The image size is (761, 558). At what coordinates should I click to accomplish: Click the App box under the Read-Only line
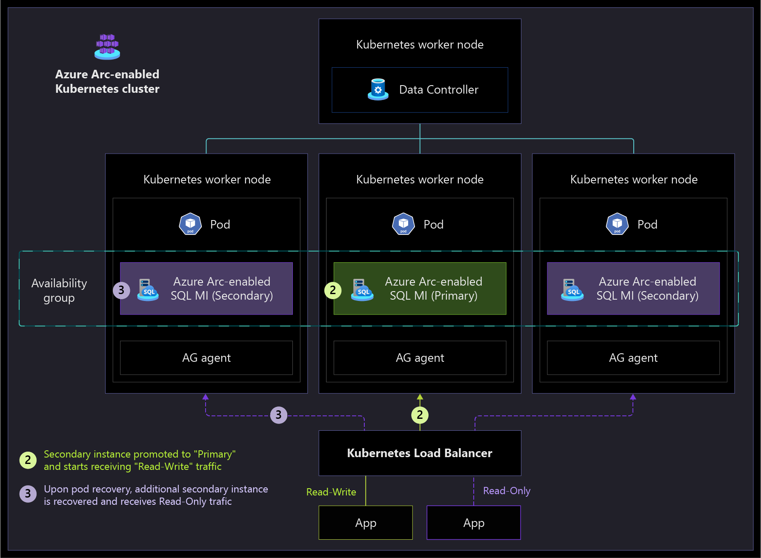(x=474, y=523)
